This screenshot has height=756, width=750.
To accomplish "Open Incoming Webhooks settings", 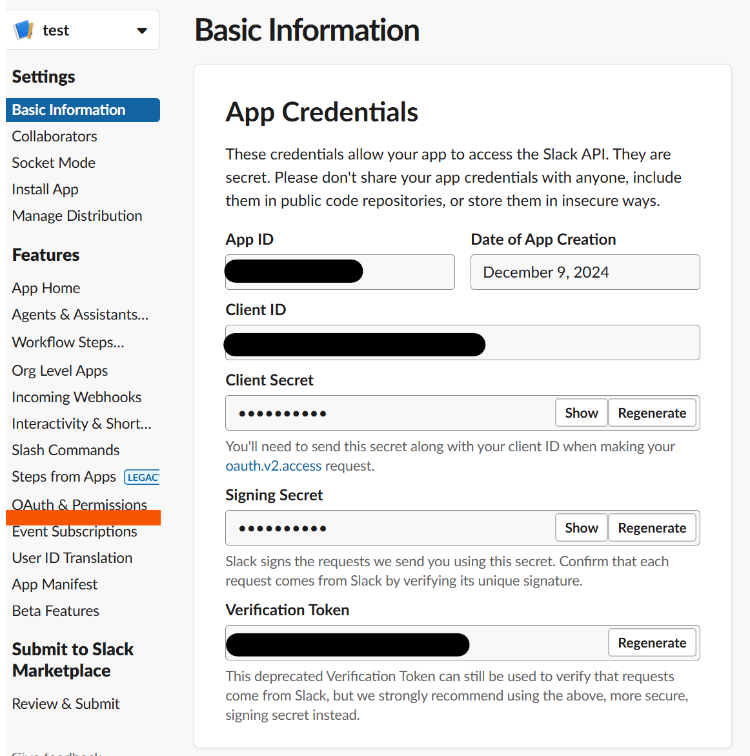I will [77, 397].
